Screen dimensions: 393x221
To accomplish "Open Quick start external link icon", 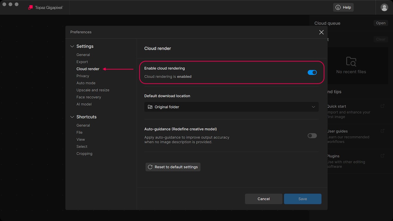I will click(x=383, y=106).
